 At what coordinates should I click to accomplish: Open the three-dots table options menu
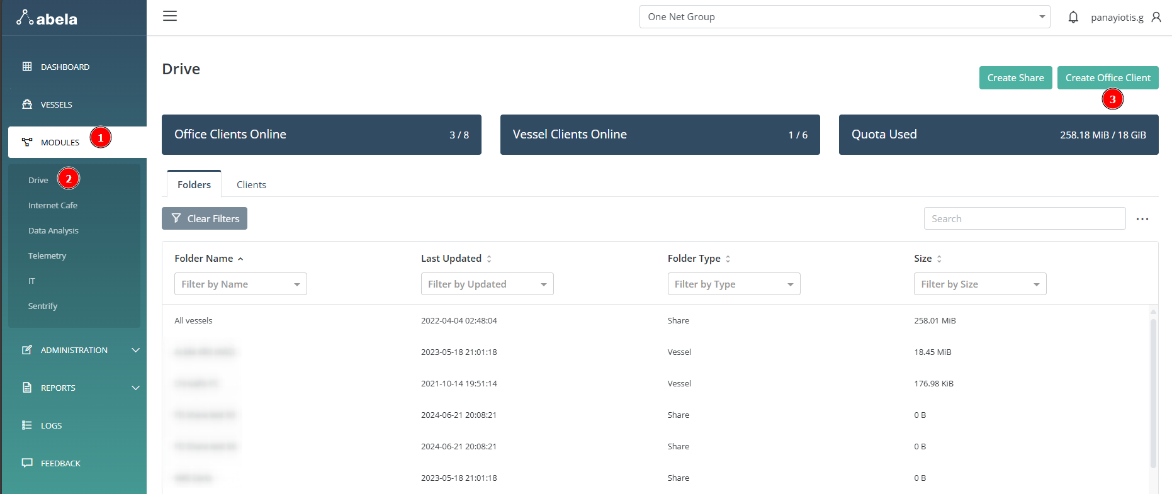(x=1142, y=219)
